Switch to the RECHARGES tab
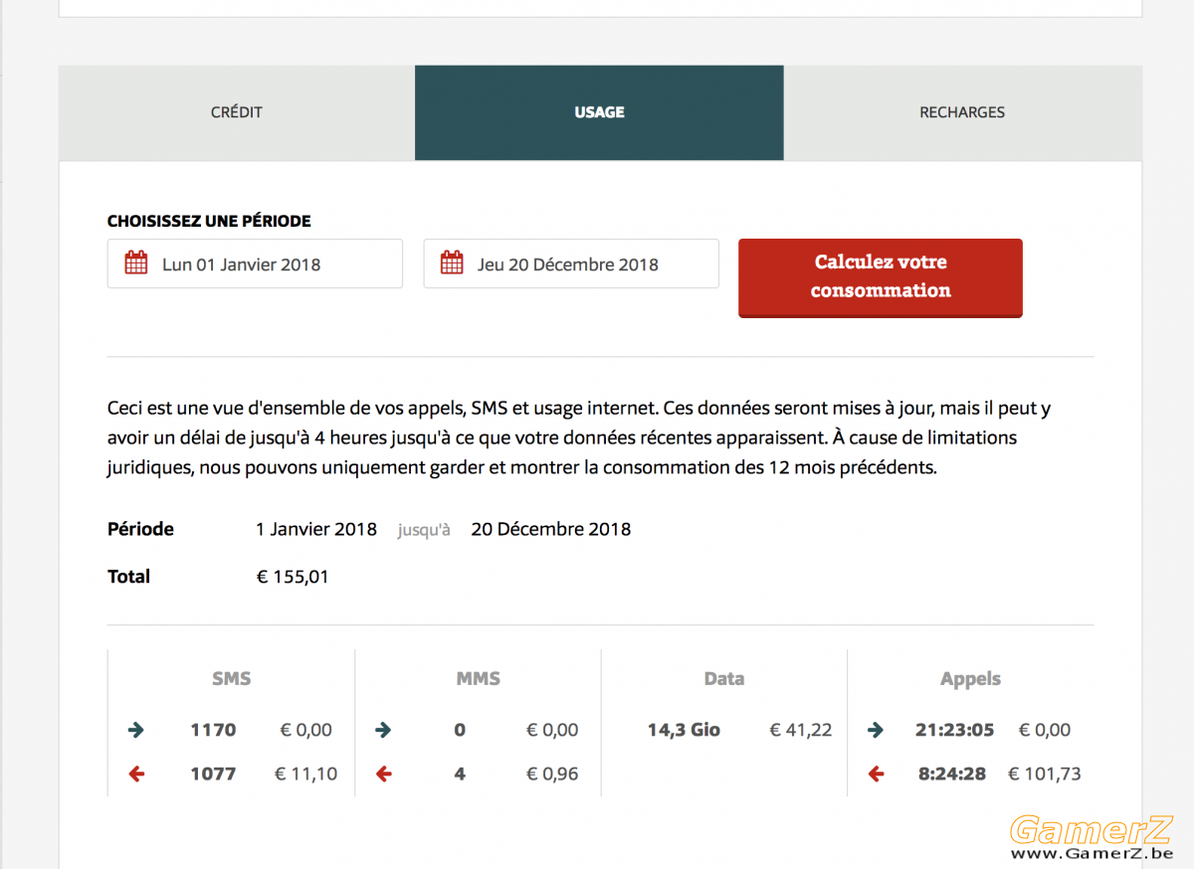The width and height of the screenshot is (1194, 869). tap(962, 112)
